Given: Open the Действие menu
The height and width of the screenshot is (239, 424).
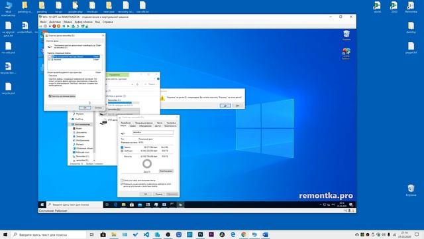Looking at the screenshot, I should [55, 22].
